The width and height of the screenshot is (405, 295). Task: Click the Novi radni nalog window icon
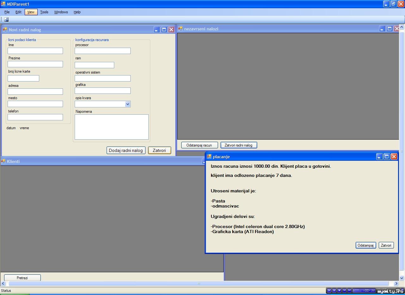coord(5,29)
